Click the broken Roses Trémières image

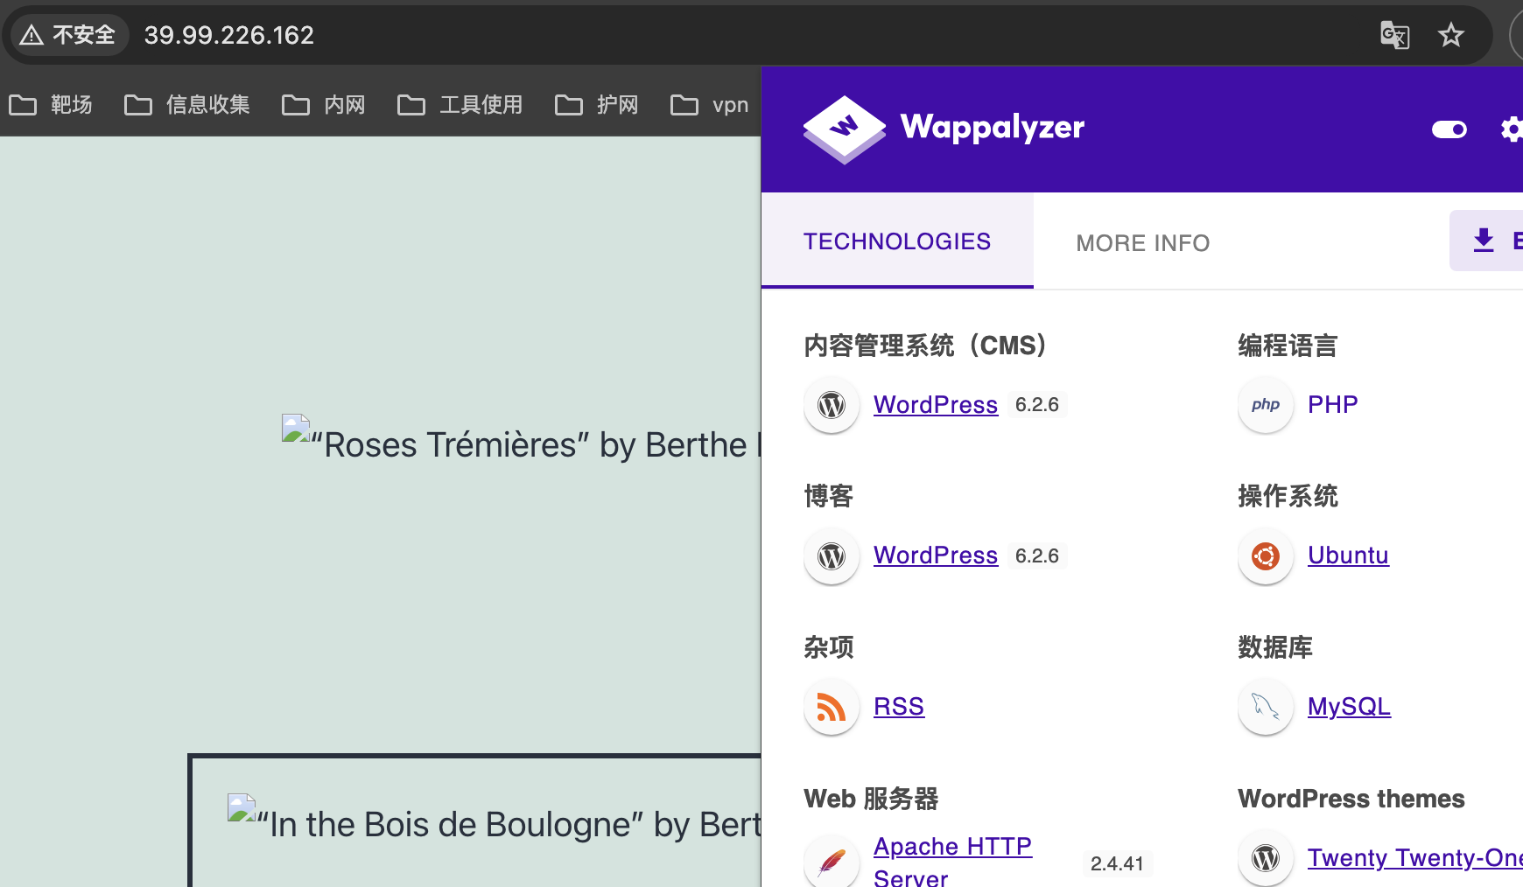coord(296,428)
